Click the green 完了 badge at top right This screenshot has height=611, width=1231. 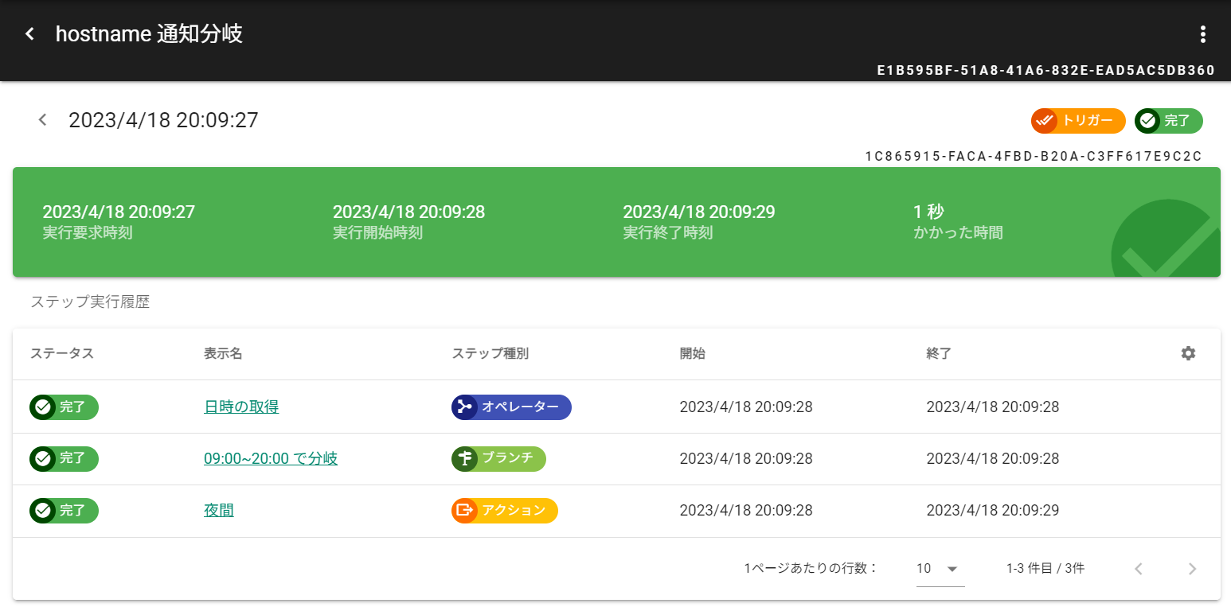coord(1169,121)
